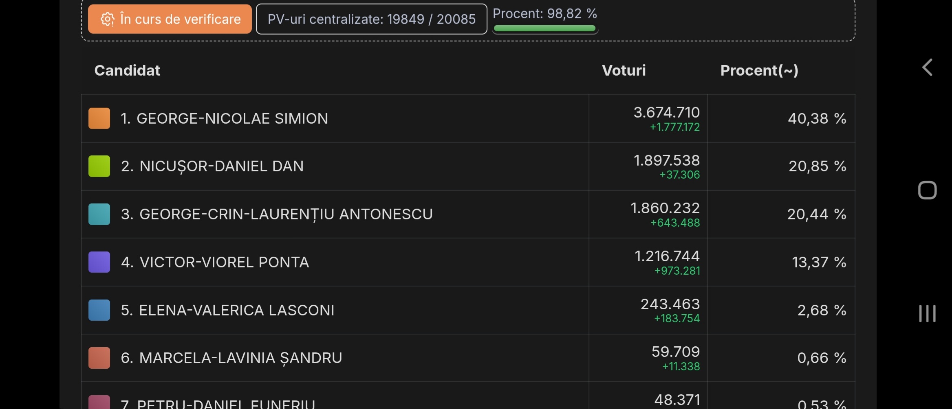Click the "Voturi" column header
The width and height of the screenshot is (952, 409).
[x=624, y=70]
